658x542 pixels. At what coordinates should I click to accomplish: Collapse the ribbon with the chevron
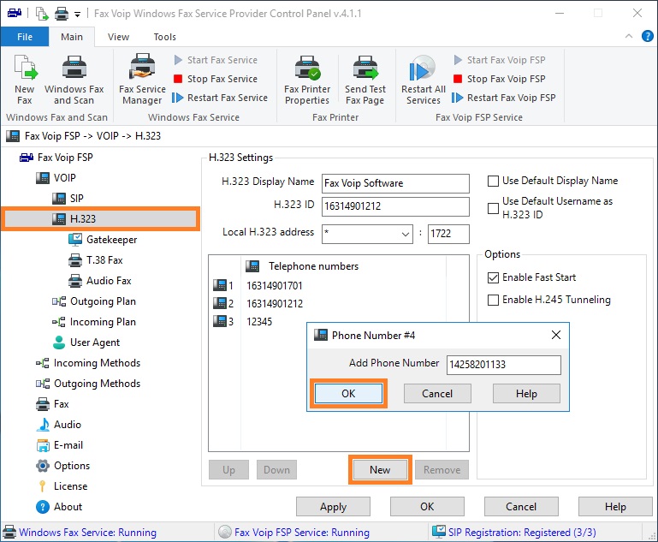click(629, 36)
